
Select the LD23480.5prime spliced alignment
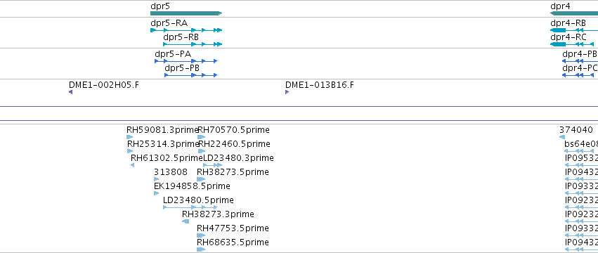190,207
